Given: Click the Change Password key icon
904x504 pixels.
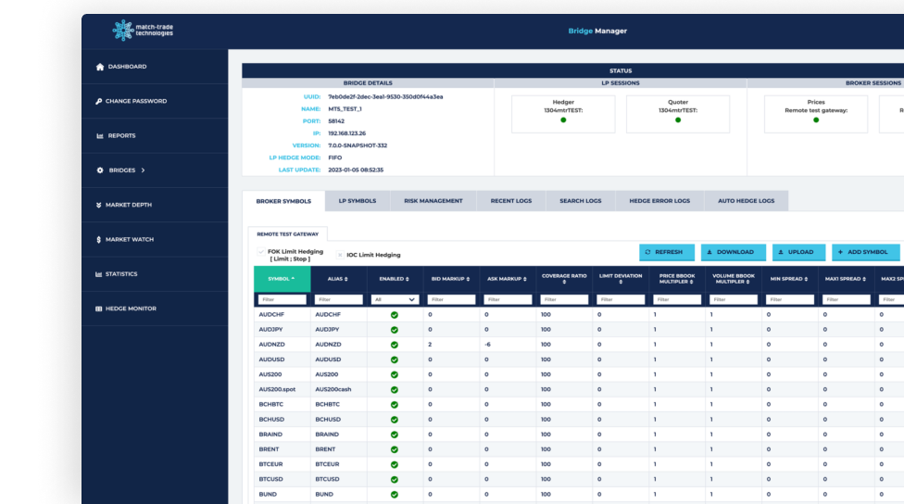Looking at the screenshot, I should click(98, 102).
